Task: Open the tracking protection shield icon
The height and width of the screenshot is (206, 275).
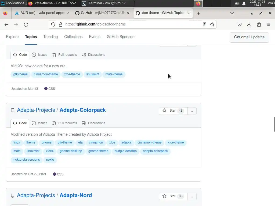Action: [53, 24]
